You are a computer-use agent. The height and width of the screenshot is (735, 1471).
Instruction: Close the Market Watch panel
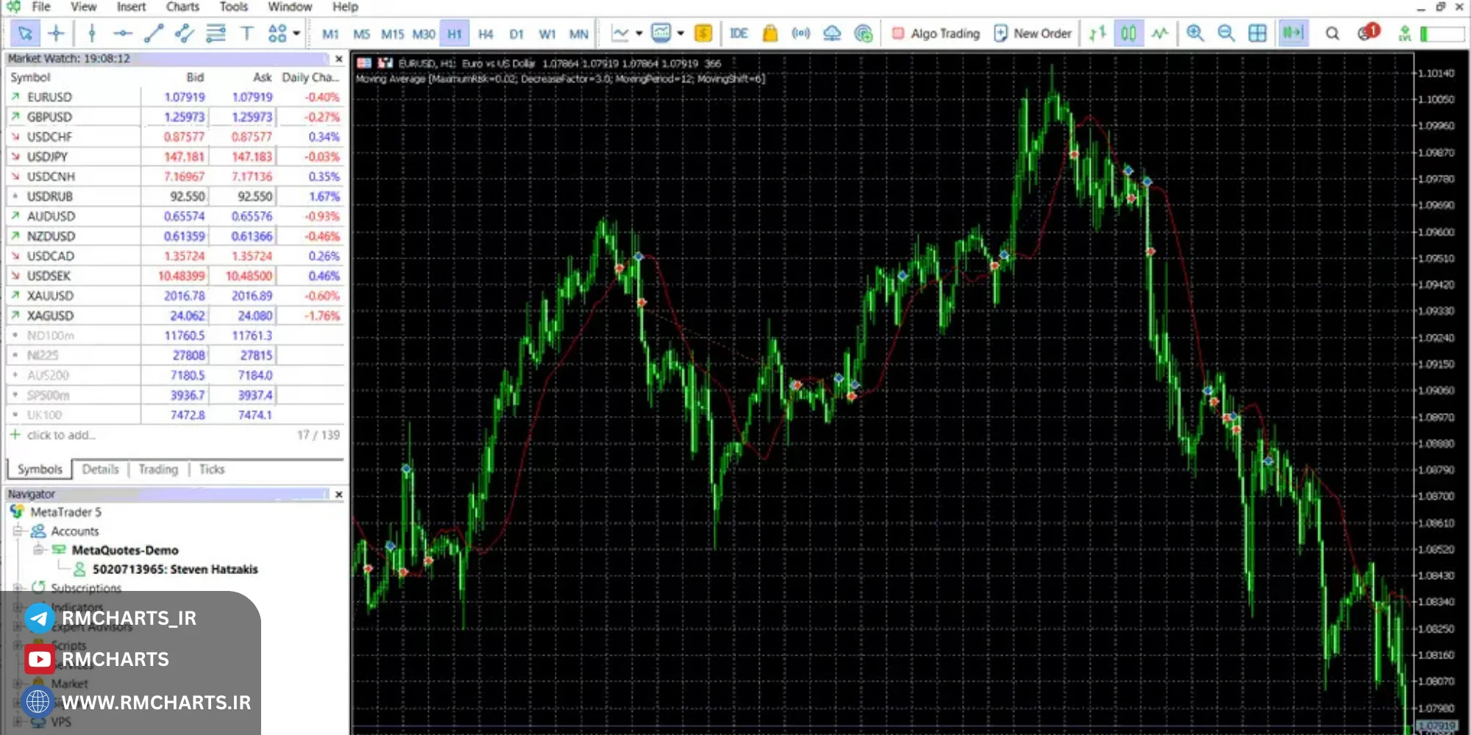tap(338, 59)
